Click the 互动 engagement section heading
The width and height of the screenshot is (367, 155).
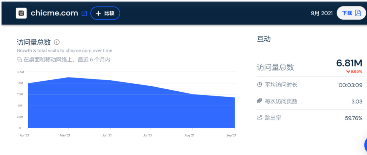264,39
